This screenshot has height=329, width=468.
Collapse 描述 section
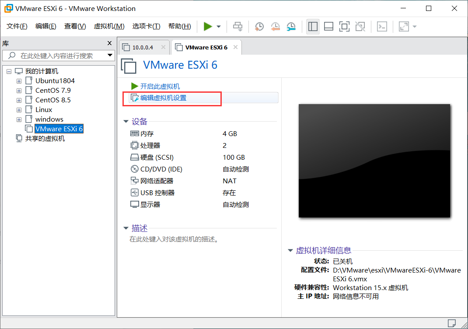[126, 228]
